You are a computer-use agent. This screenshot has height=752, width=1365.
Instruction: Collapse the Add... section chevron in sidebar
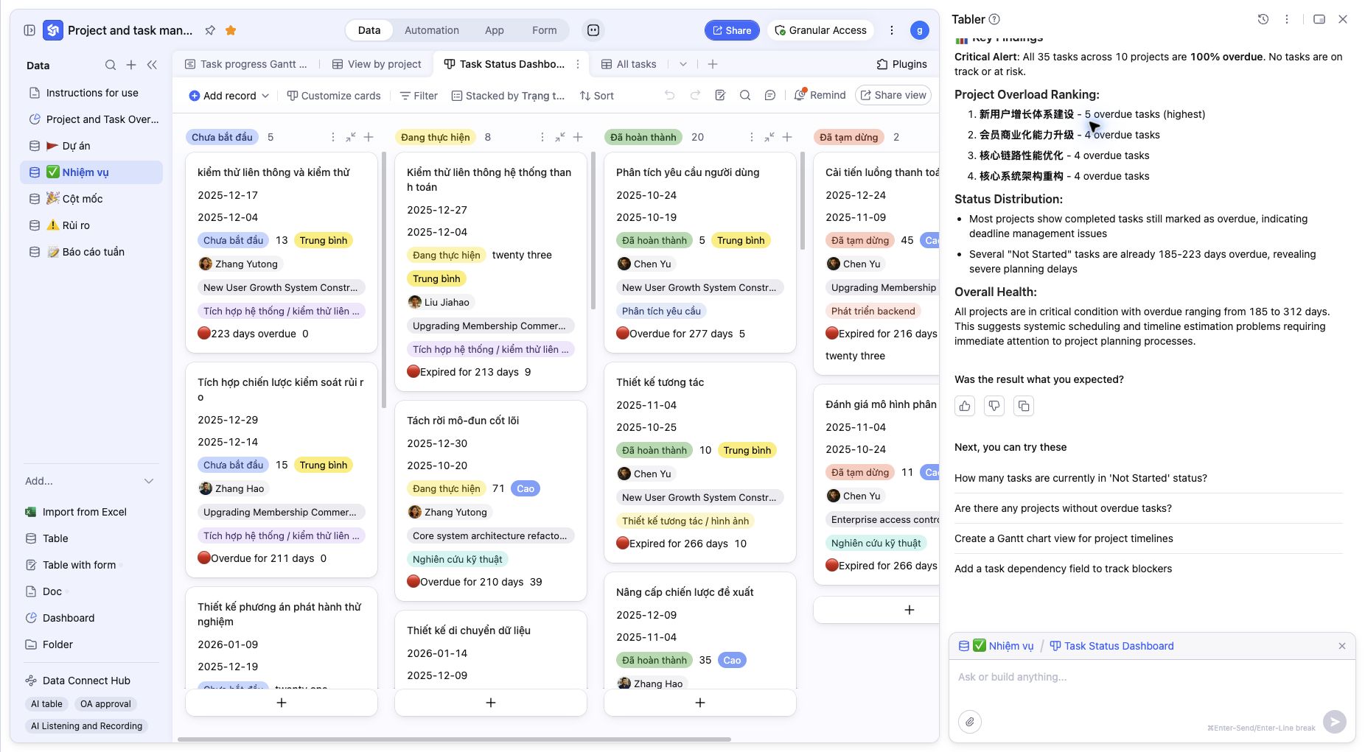pyautogui.click(x=149, y=481)
